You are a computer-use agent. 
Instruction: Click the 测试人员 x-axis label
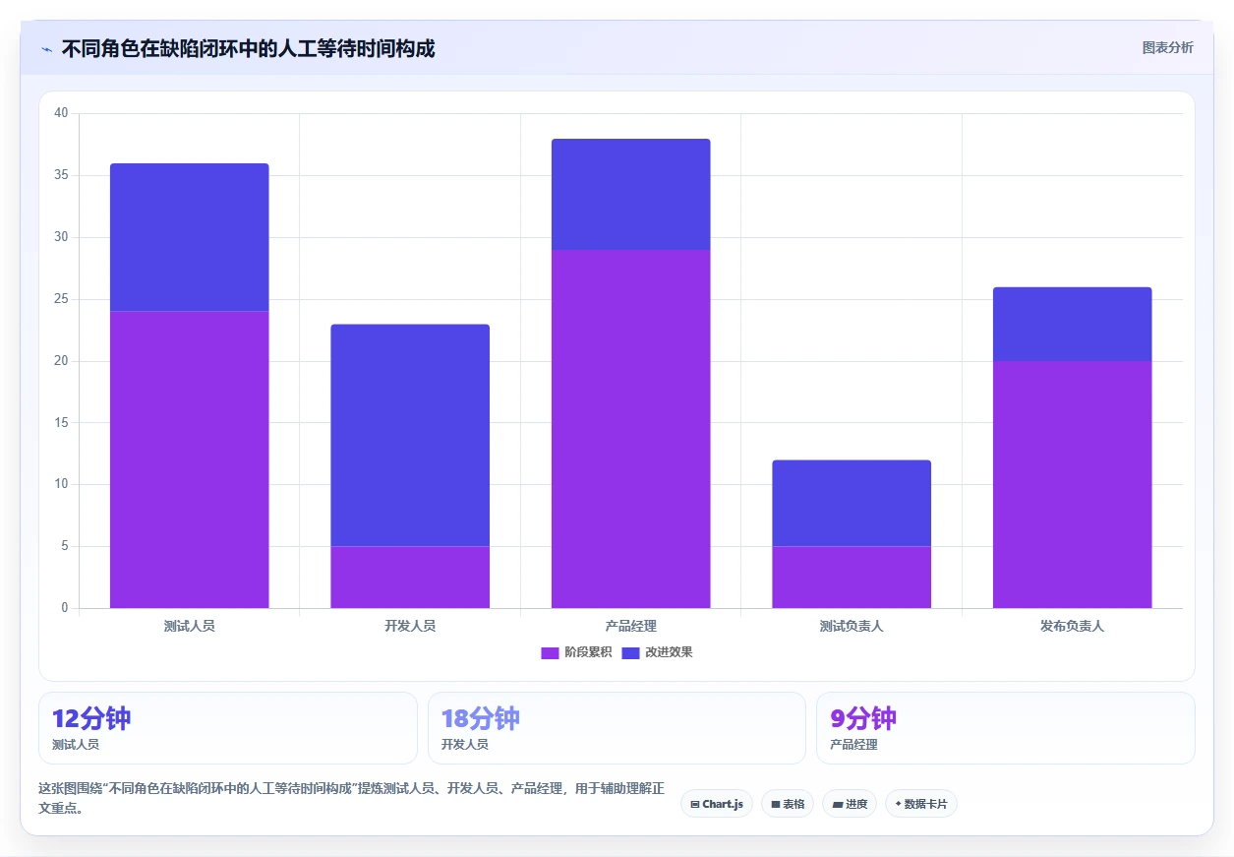(x=189, y=626)
